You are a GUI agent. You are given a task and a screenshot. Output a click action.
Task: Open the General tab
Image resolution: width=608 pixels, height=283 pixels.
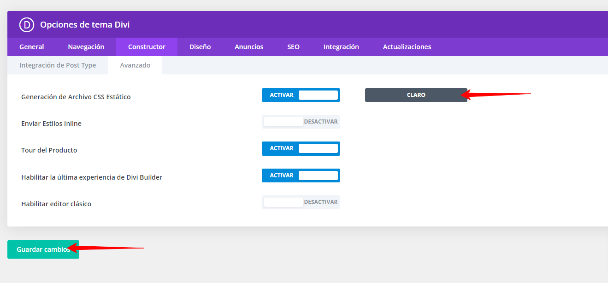[32, 47]
